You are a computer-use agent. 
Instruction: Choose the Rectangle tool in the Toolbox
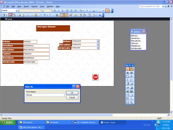127,103
